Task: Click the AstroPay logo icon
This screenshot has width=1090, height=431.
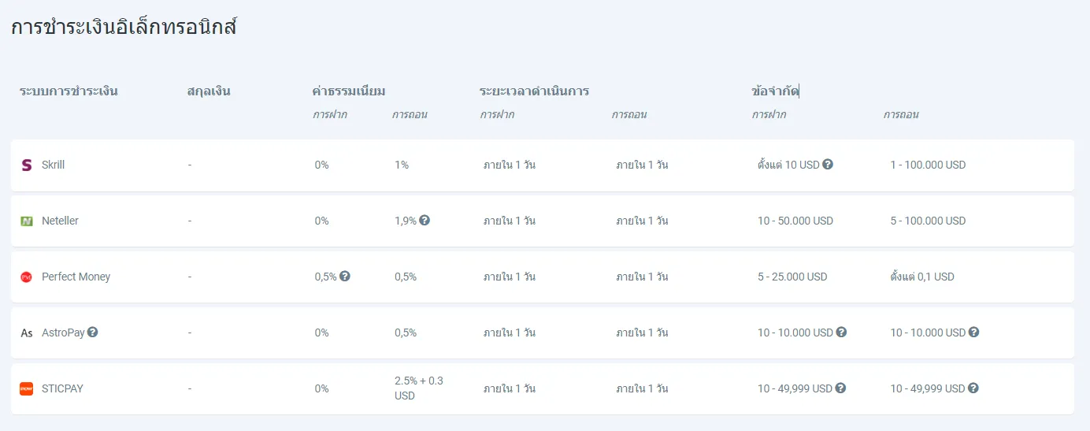Action: tap(27, 333)
